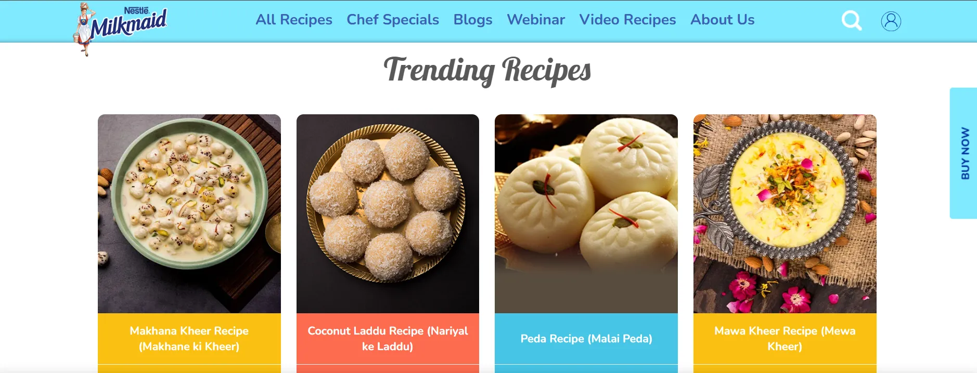Open the user account profile icon
This screenshot has width=977, height=373.
(x=891, y=21)
